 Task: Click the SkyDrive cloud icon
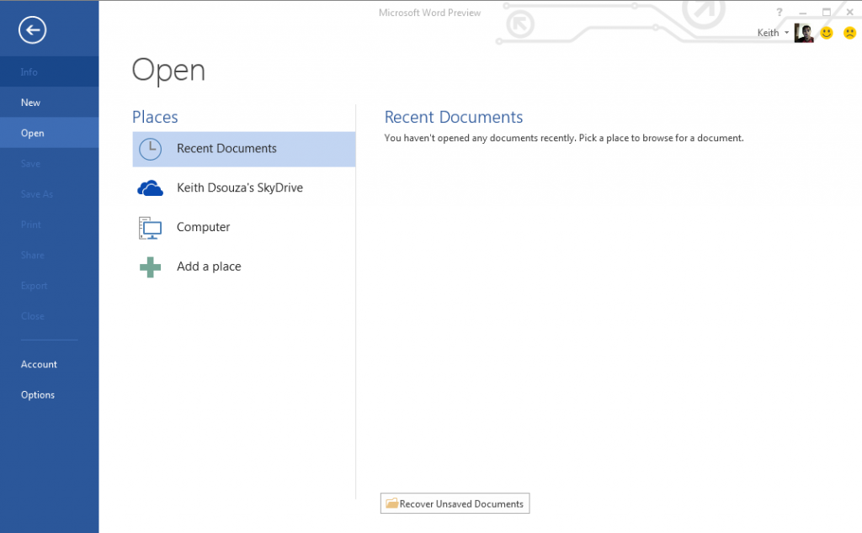tap(150, 188)
